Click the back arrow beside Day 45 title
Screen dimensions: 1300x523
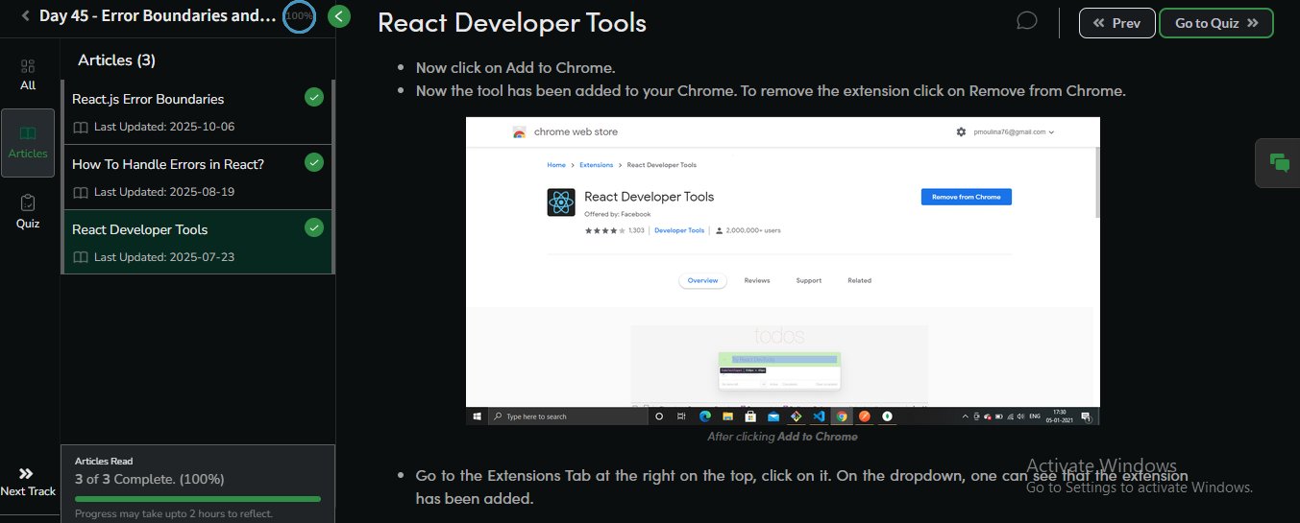coord(25,16)
